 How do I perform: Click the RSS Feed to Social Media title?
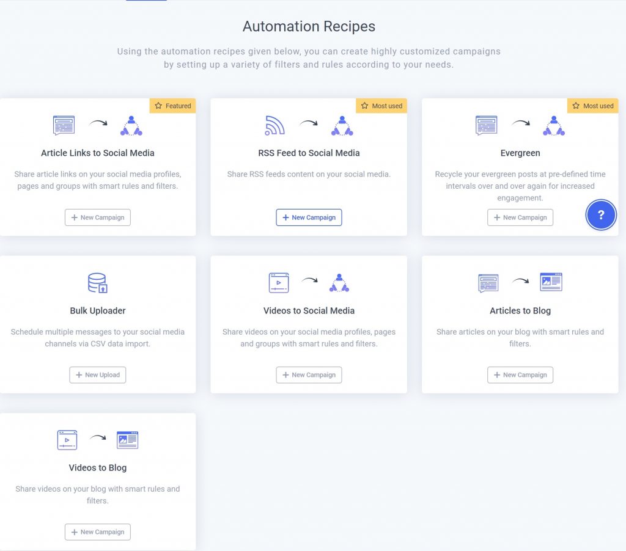[x=309, y=153]
